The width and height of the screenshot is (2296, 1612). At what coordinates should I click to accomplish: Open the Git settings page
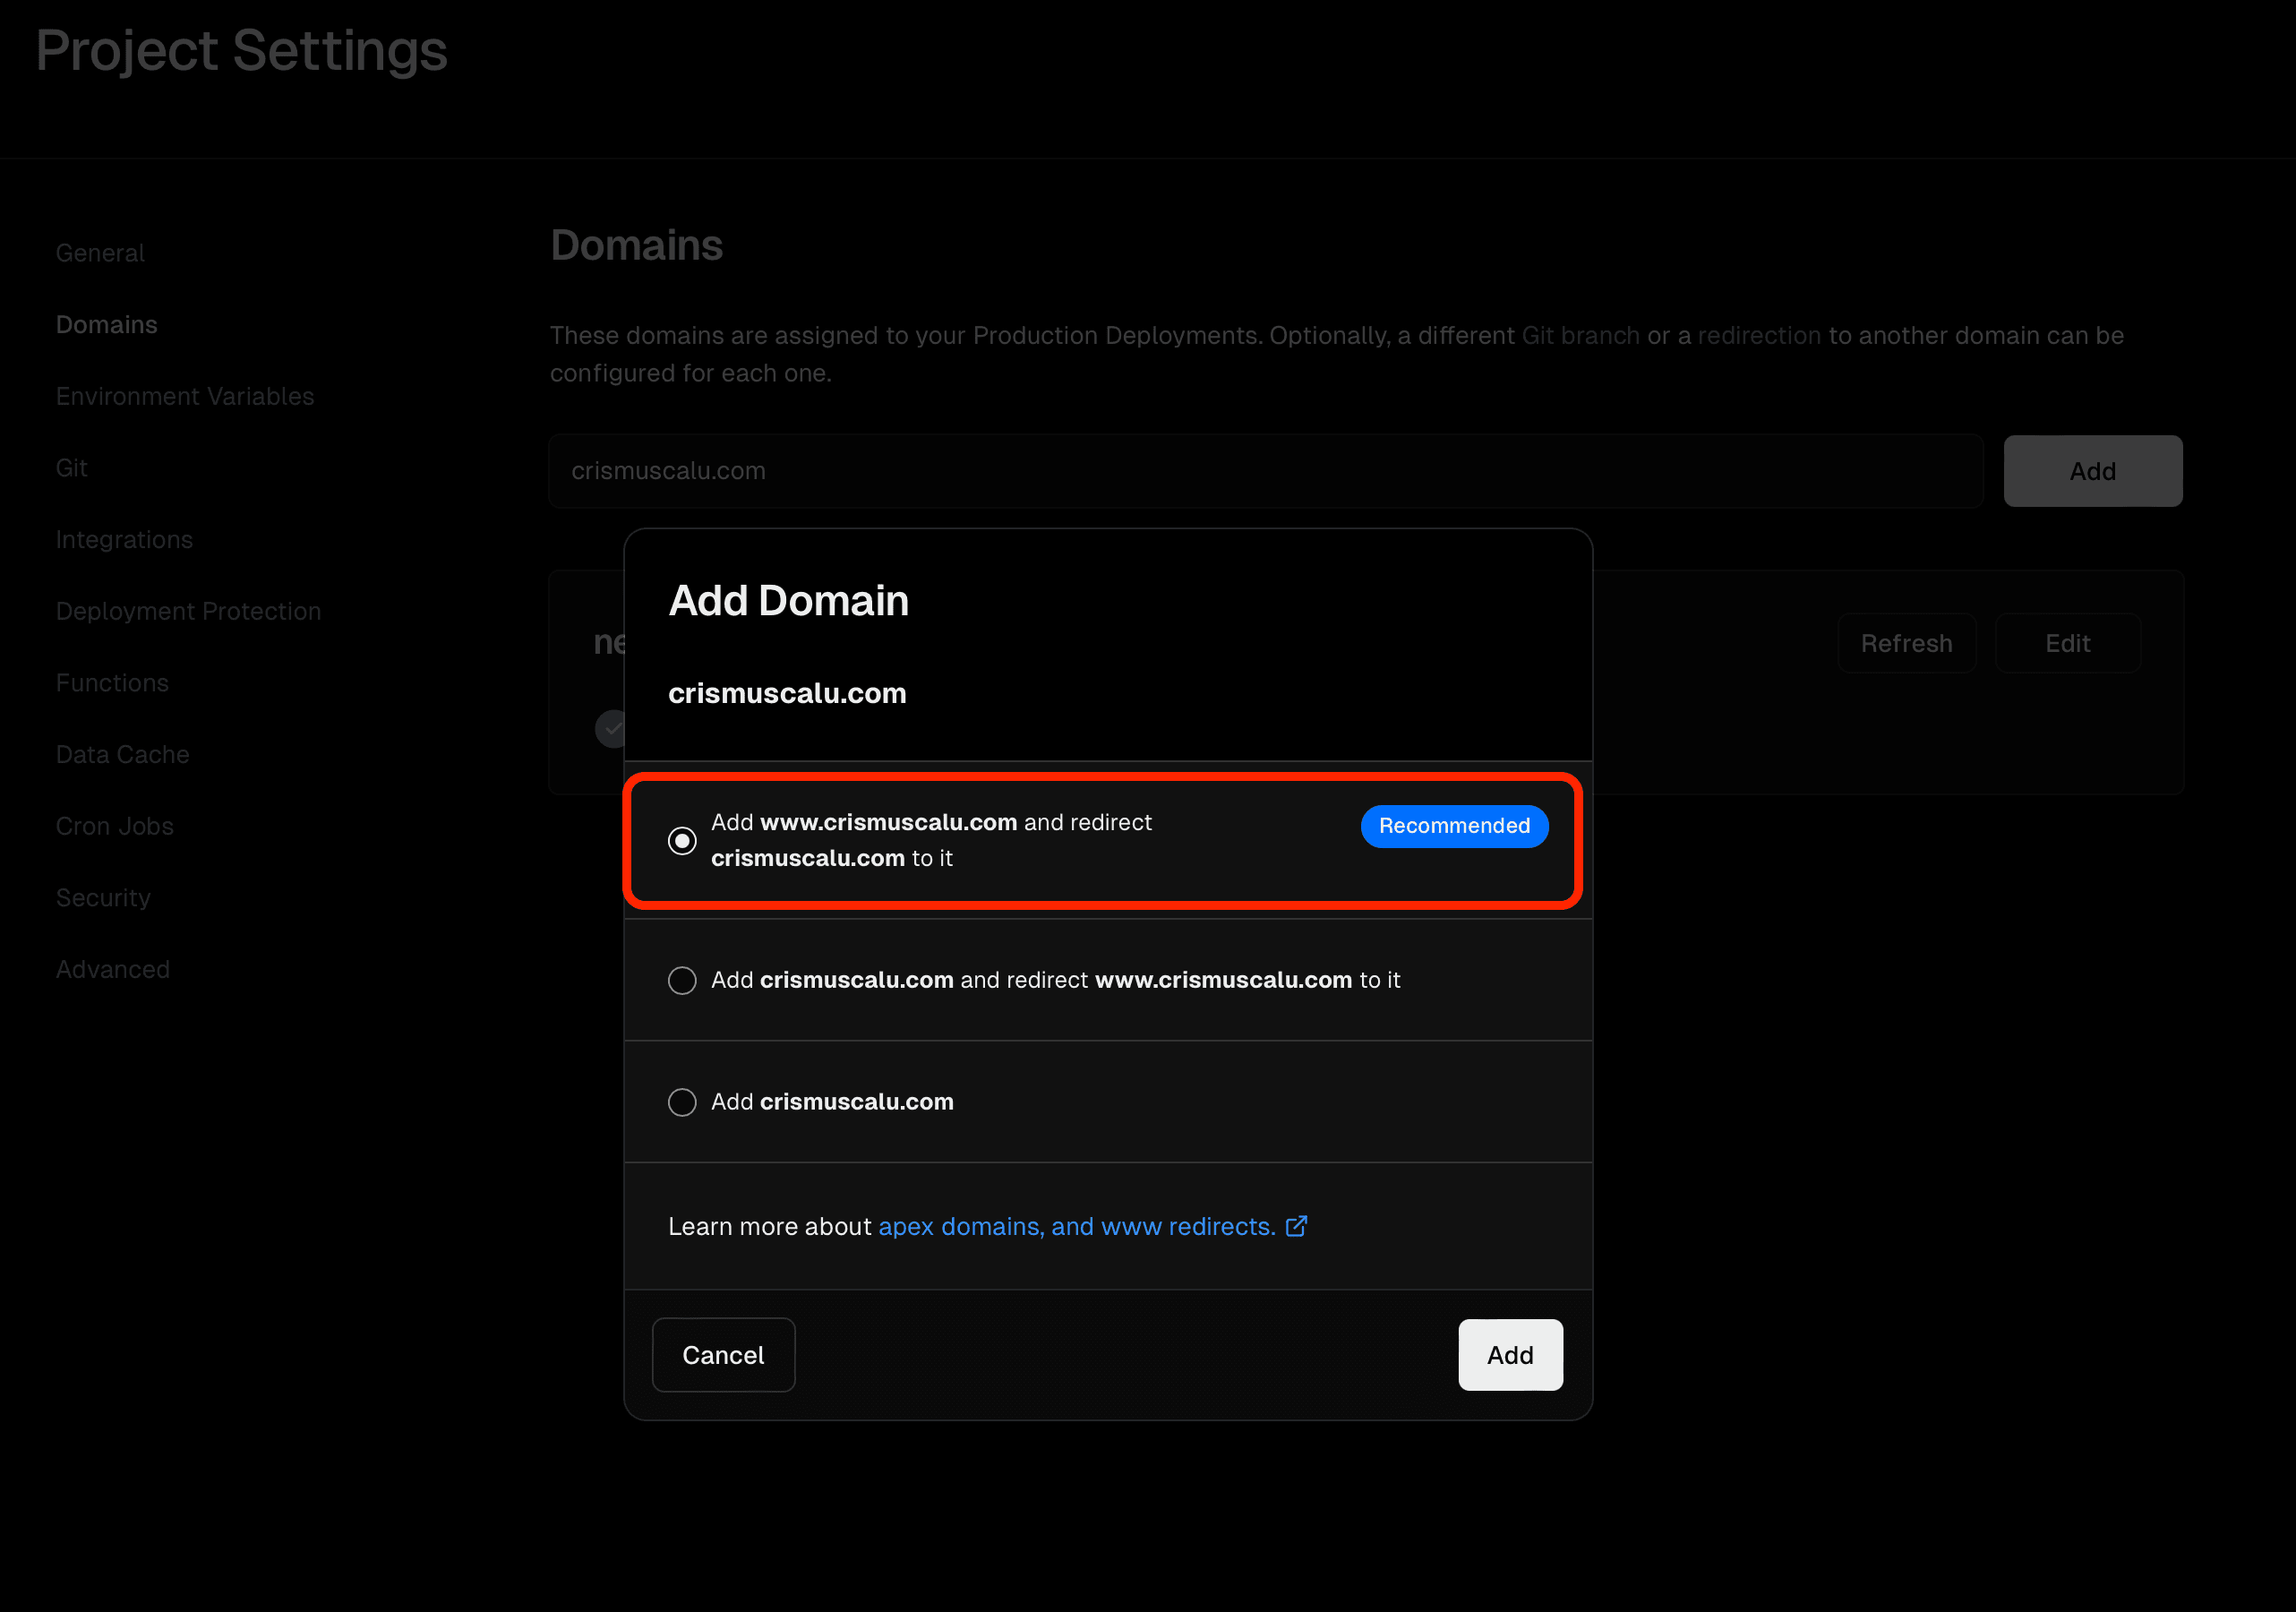pyautogui.click(x=72, y=468)
